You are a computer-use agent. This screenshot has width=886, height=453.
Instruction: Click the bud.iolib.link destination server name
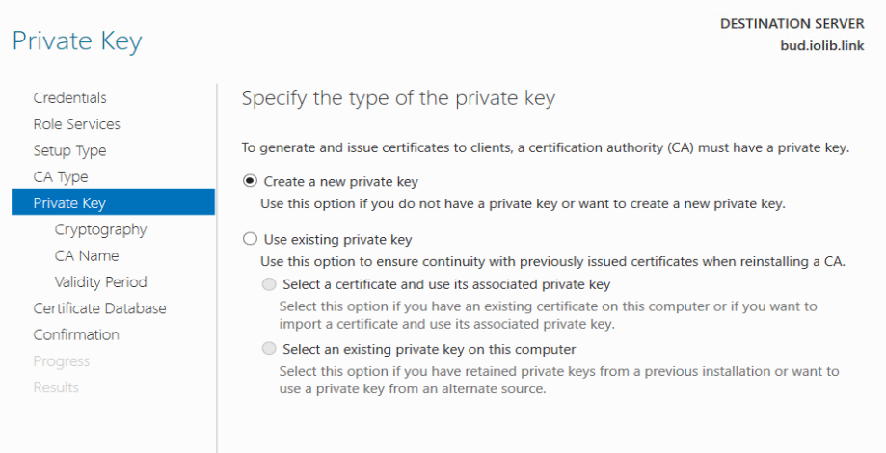pos(822,45)
